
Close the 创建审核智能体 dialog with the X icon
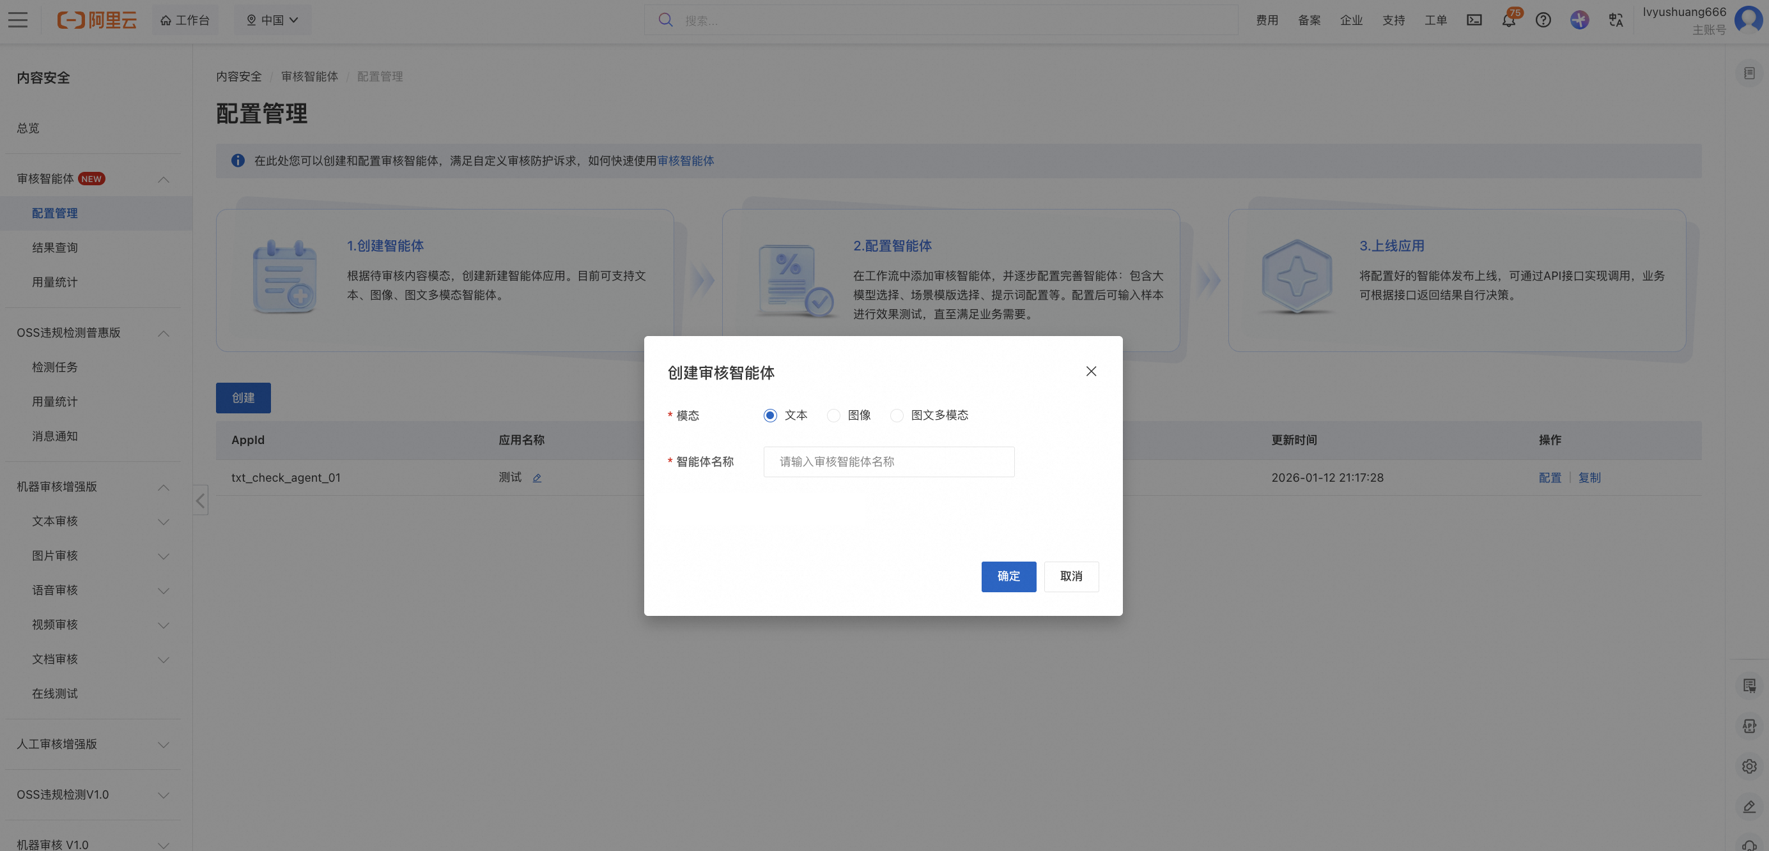1090,371
